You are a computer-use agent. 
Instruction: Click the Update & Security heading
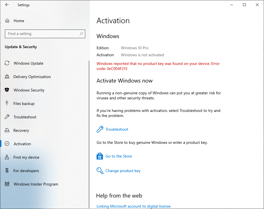[21, 47]
